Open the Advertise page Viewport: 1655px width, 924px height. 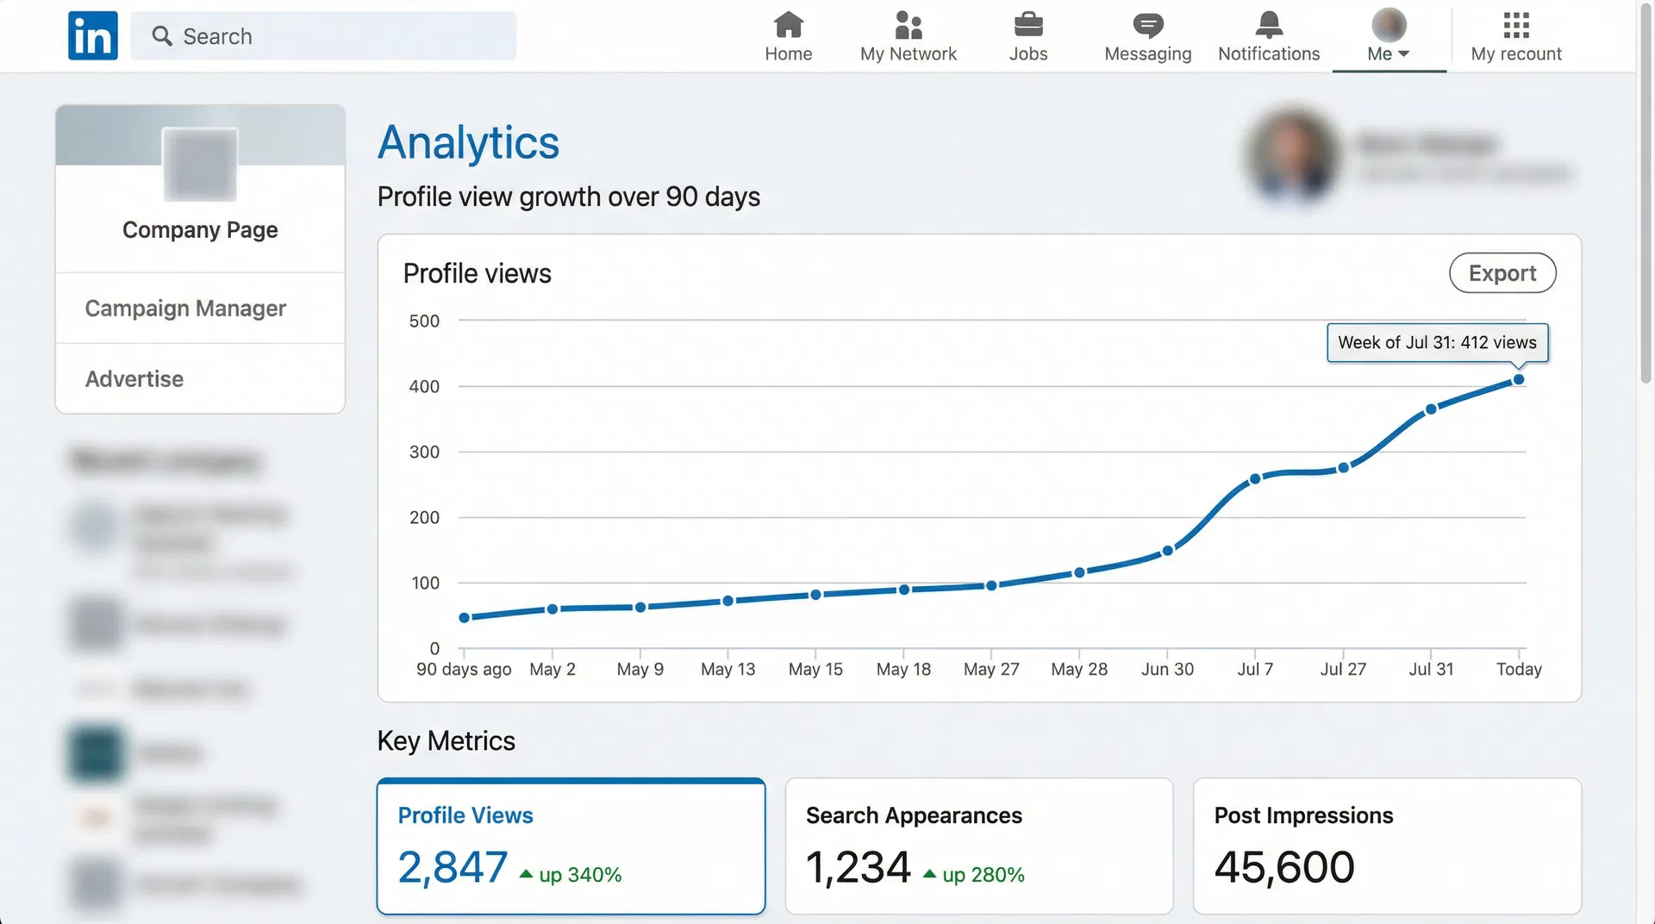(x=134, y=378)
